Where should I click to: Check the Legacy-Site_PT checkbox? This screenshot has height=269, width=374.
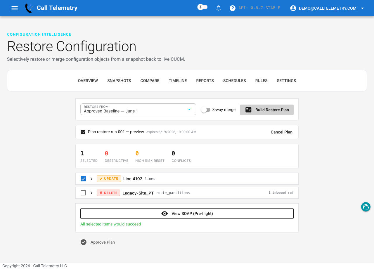tap(83, 193)
